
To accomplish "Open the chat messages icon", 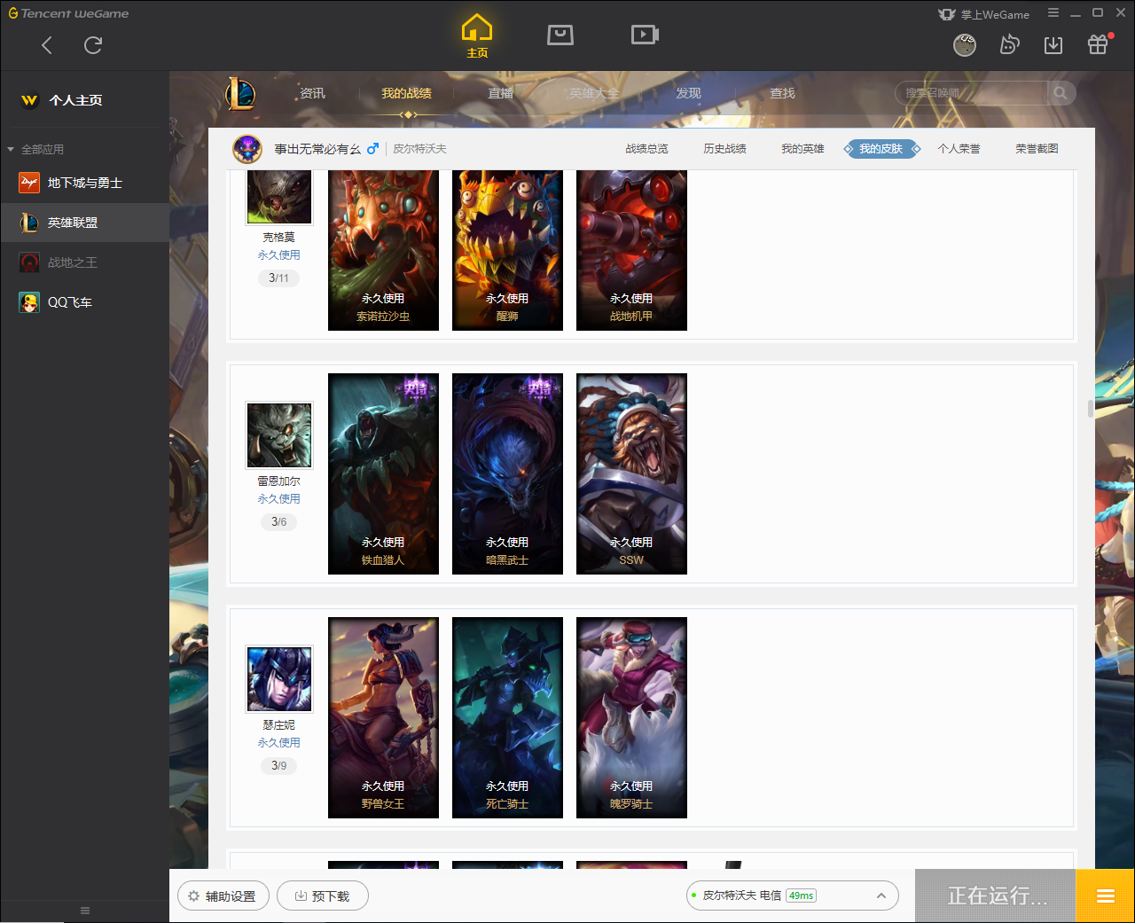I will click(x=1009, y=44).
